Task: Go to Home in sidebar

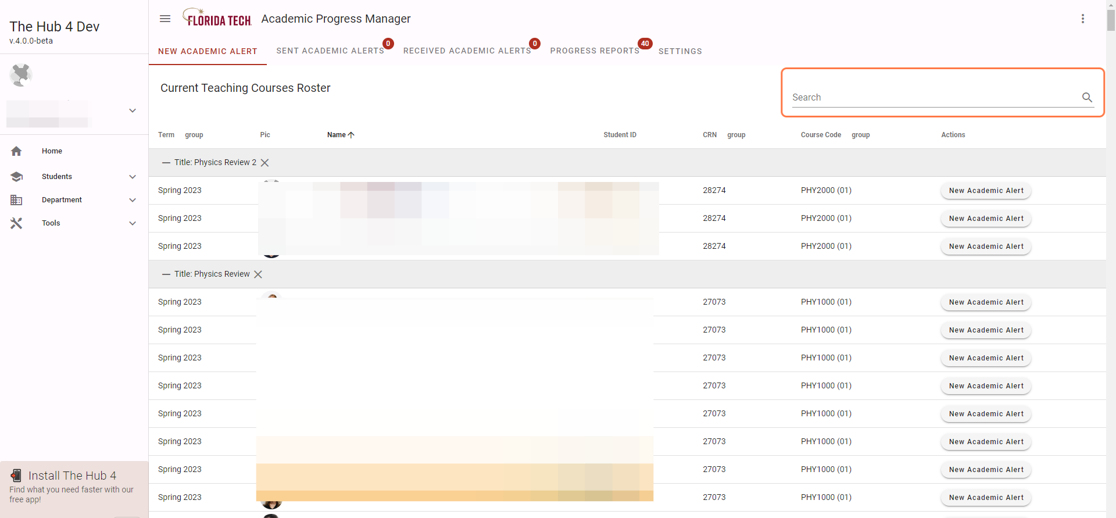Action: pyautogui.click(x=52, y=151)
